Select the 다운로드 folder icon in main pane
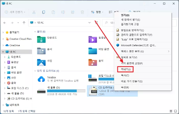 41,40
